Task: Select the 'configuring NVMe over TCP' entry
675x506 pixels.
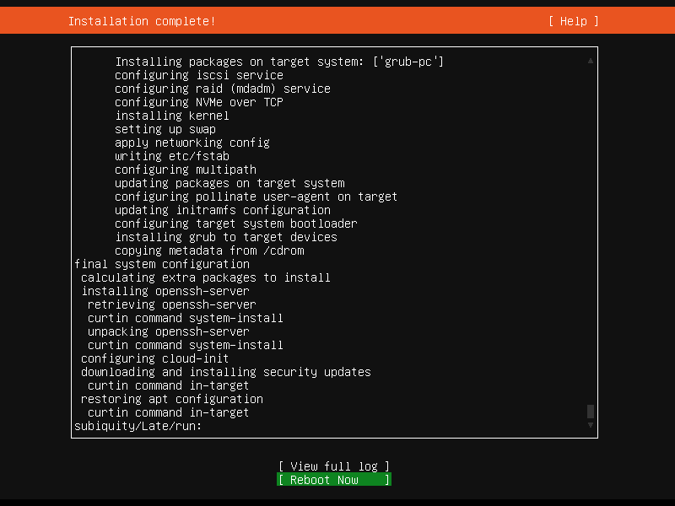Action: [199, 102]
